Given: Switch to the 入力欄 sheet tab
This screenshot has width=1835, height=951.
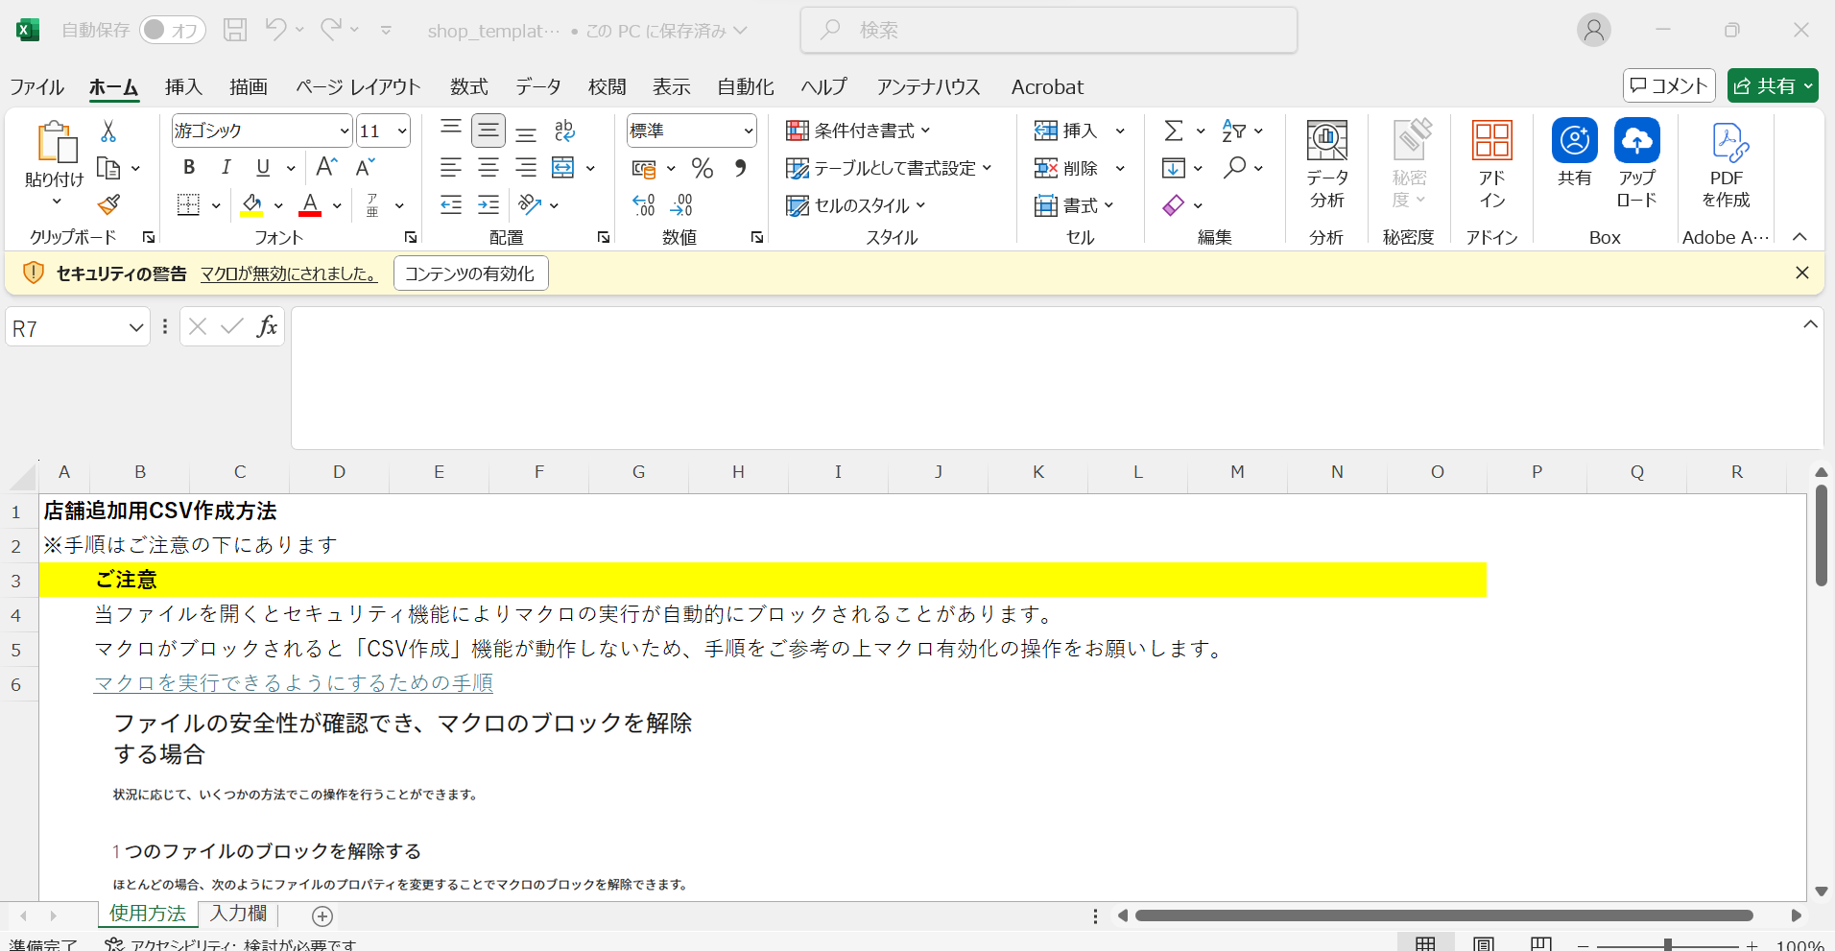Looking at the screenshot, I should tap(238, 914).
